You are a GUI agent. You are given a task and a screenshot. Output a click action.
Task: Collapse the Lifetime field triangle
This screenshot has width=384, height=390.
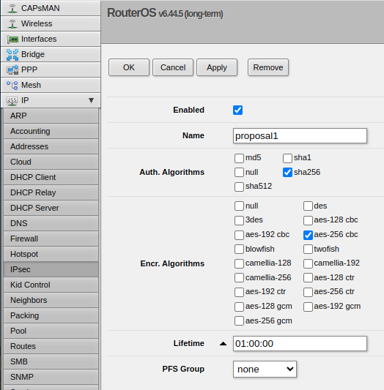223,344
